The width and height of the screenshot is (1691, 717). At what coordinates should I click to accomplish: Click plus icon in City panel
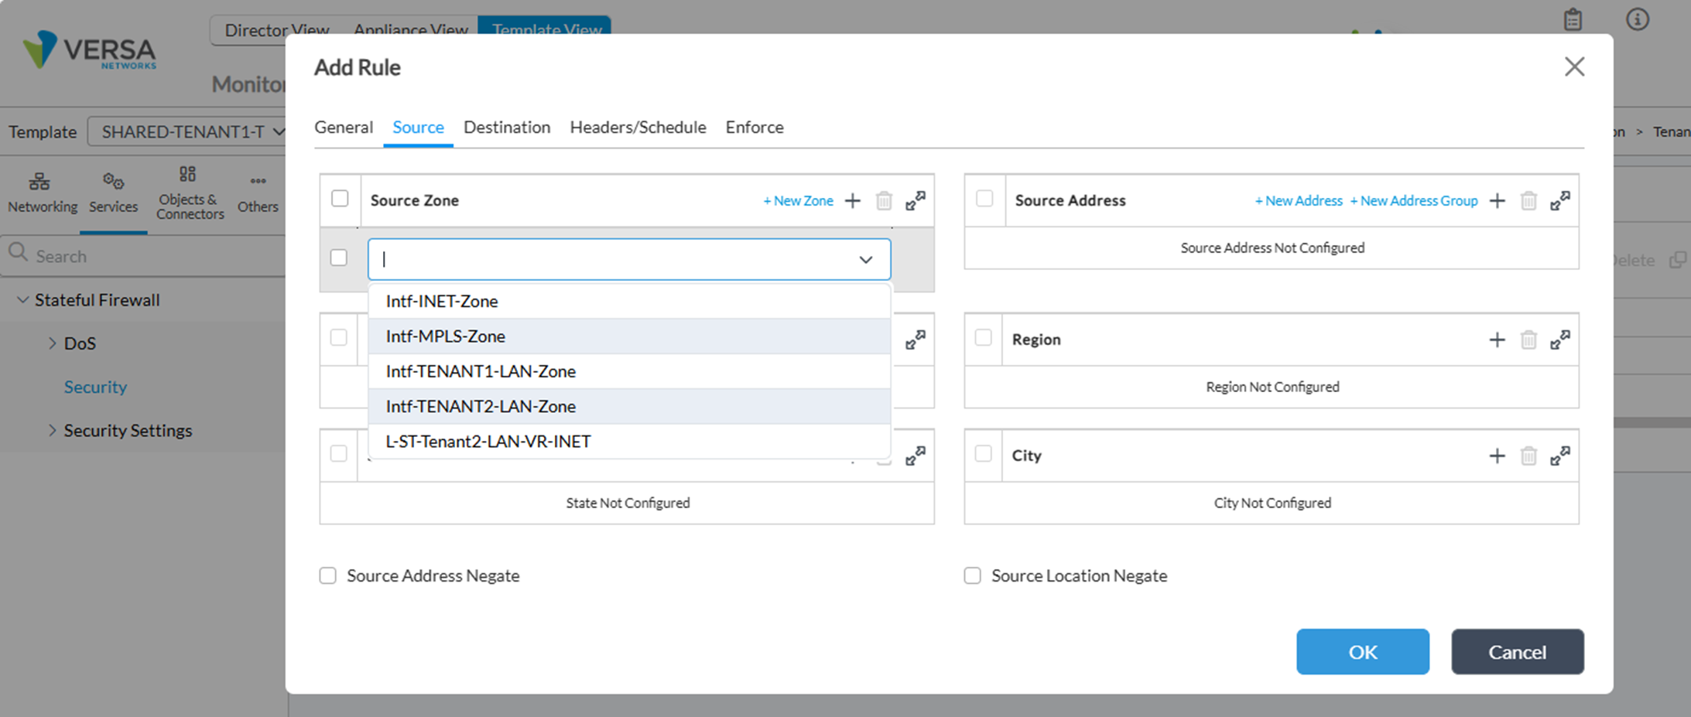coord(1498,456)
